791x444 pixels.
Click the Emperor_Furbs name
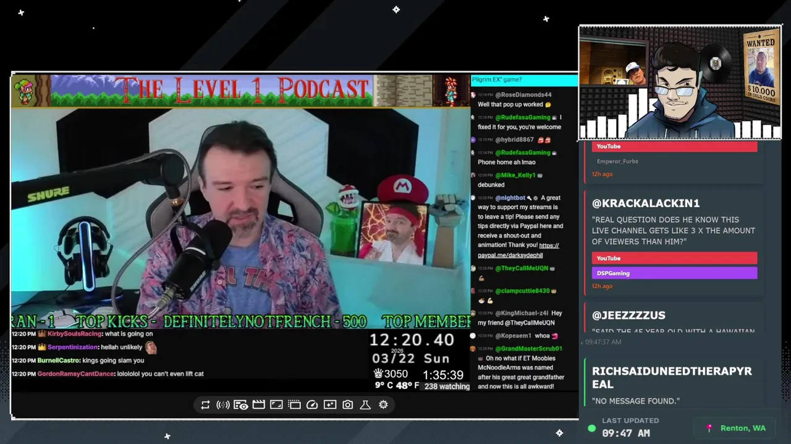(617, 162)
